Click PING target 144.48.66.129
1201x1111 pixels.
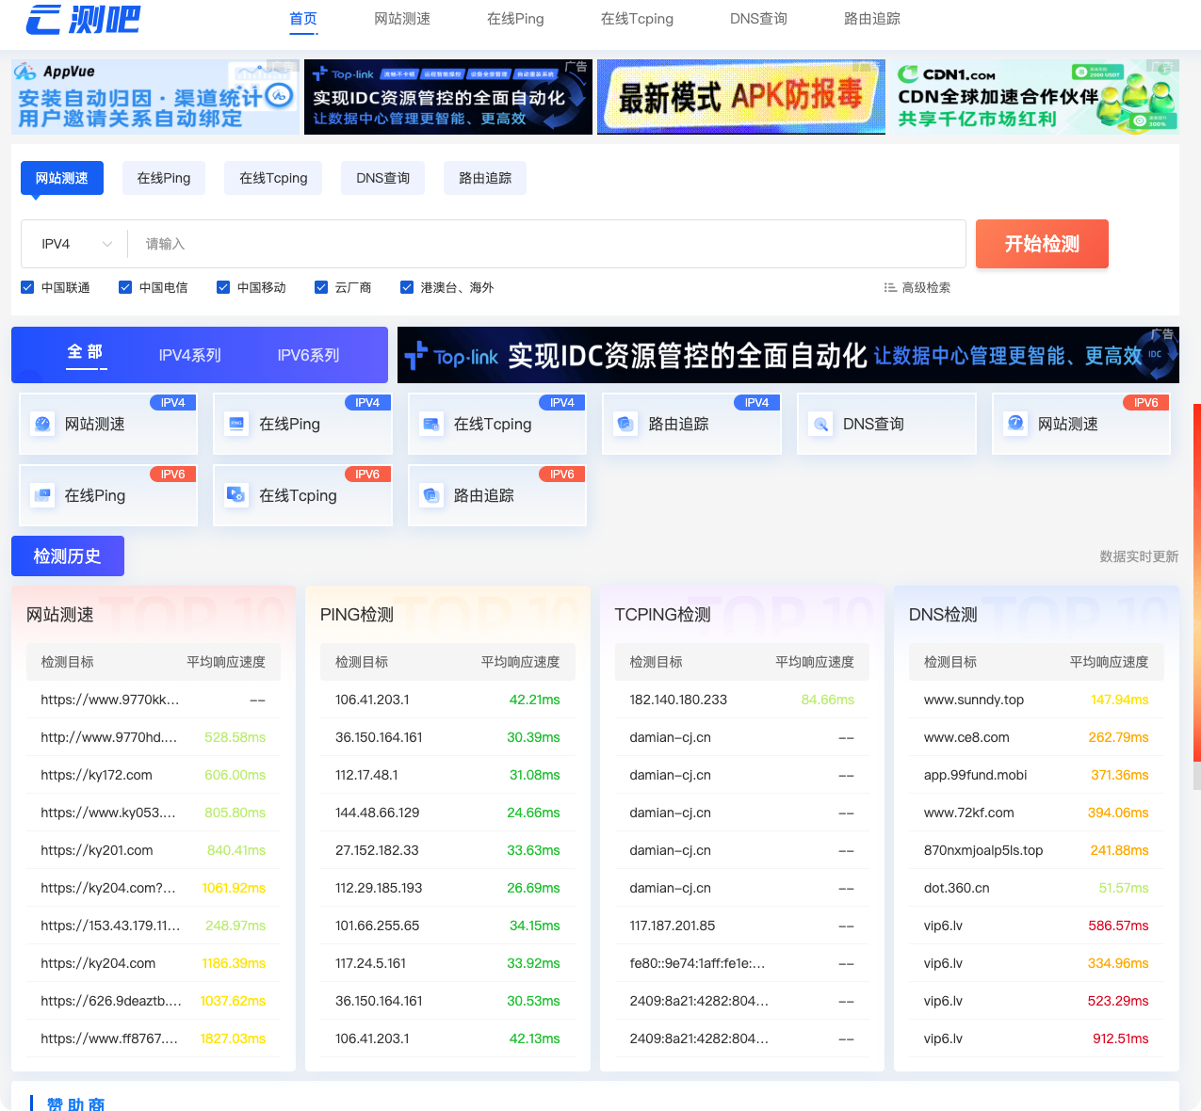click(378, 813)
